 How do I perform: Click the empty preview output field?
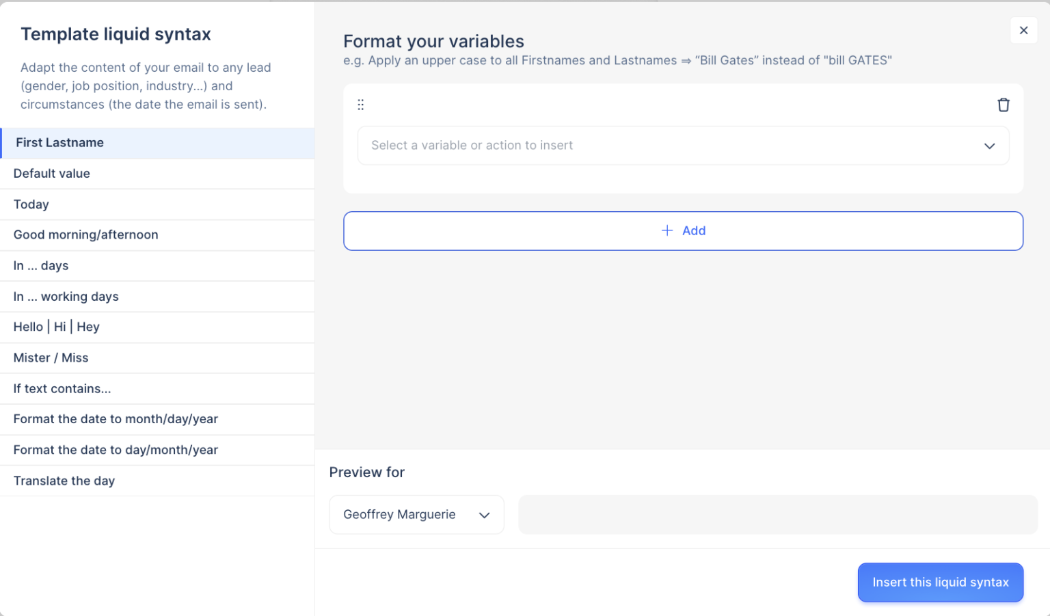click(x=778, y=515)
